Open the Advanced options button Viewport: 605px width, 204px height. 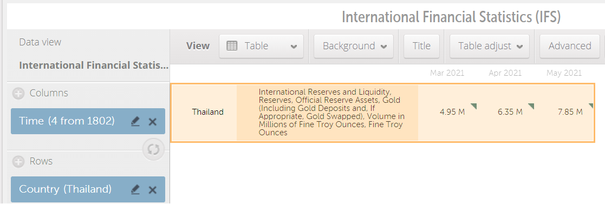point(569,47)
